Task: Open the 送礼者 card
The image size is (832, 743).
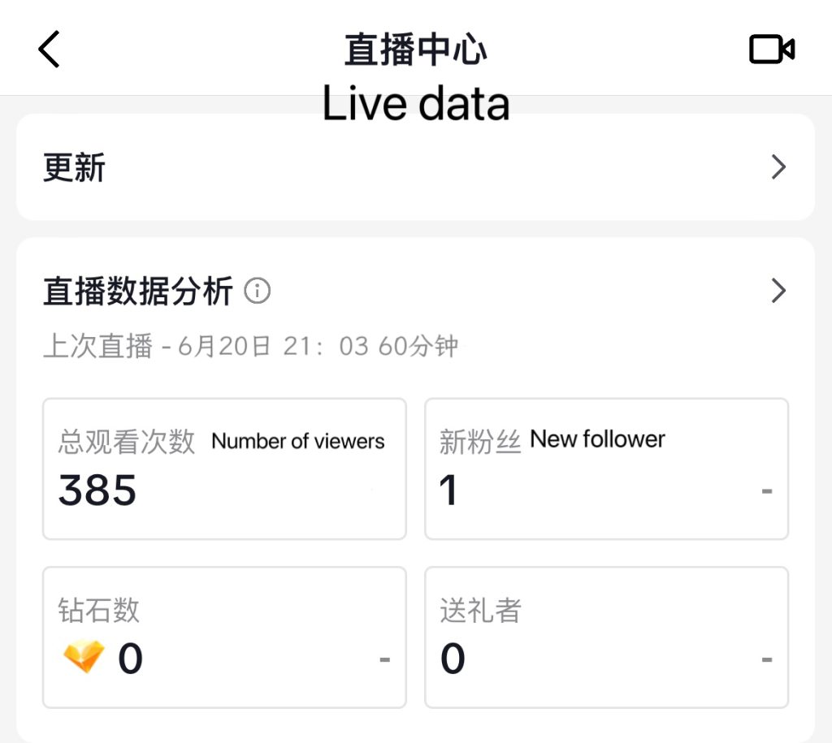Action: (x=606, y=637)
